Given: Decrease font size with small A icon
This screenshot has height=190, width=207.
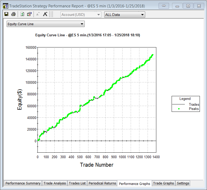Looking at the screenshot, I should 38,15.
